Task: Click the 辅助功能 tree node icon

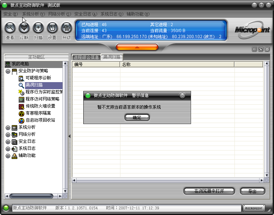Action: (14, 156)
